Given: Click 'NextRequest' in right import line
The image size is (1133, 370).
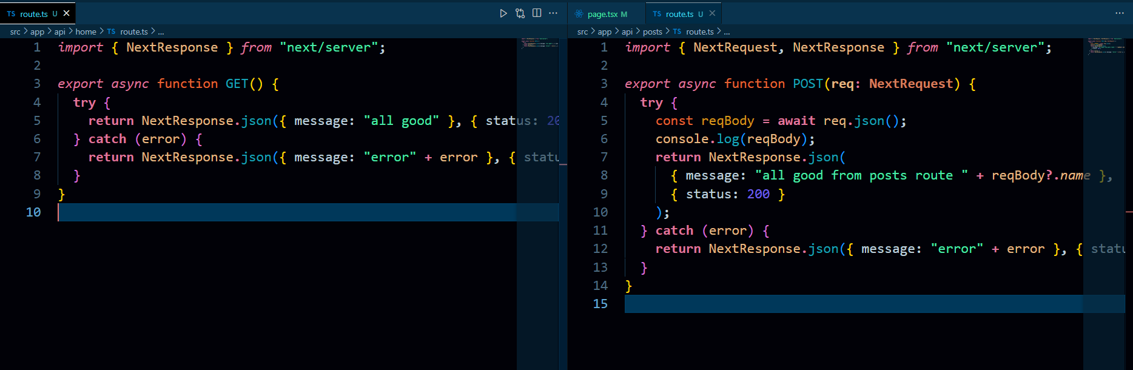Looking at the screenshot, I should click(x=735, y=47).
